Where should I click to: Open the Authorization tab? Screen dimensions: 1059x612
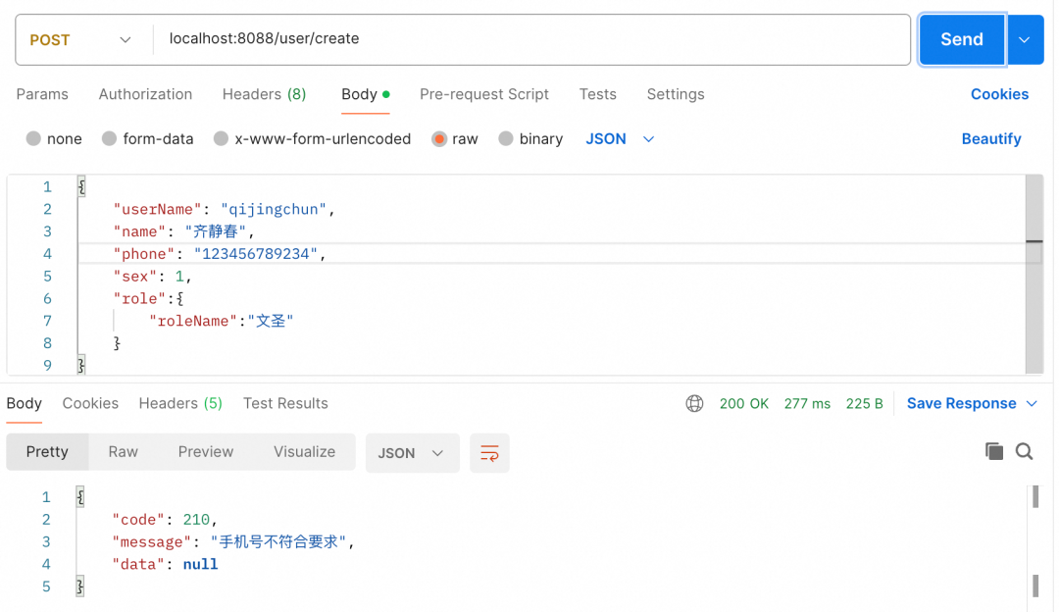(x=145, y=94)
